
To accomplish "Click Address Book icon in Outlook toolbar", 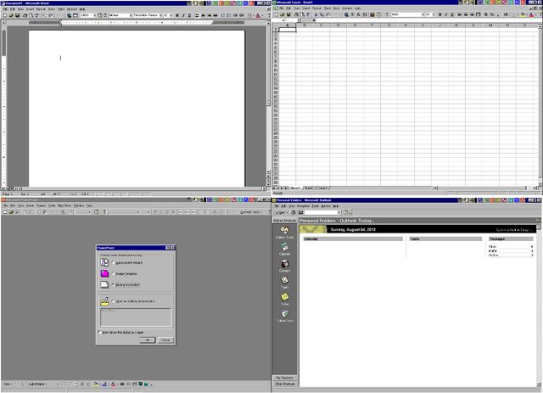I will [x=300, y=212].
